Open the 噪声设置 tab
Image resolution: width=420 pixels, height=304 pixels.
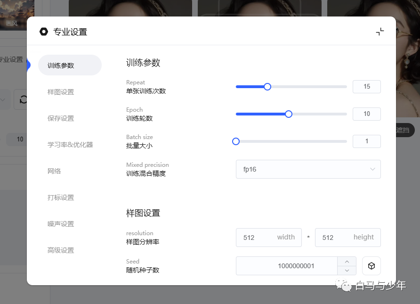click(x=61, y=224)
